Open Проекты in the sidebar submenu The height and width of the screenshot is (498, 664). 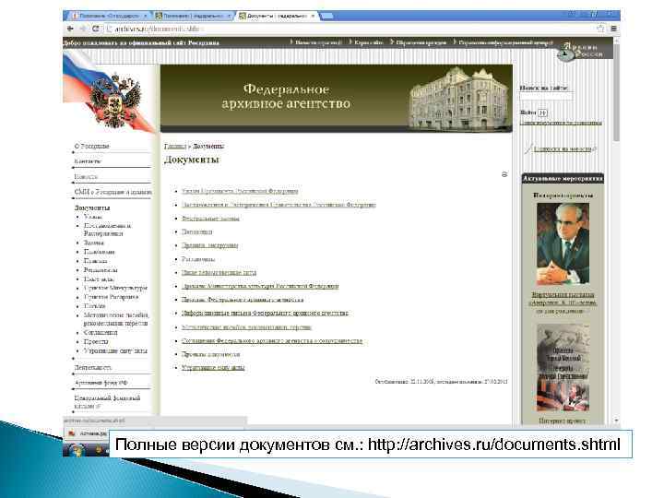(96, 342)
